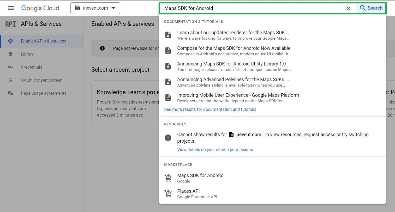This screenshot has width=395, height=212.
Task: Click the API icon beside APIs & Services
Action: pyautogui.click(x=11, y=24)
